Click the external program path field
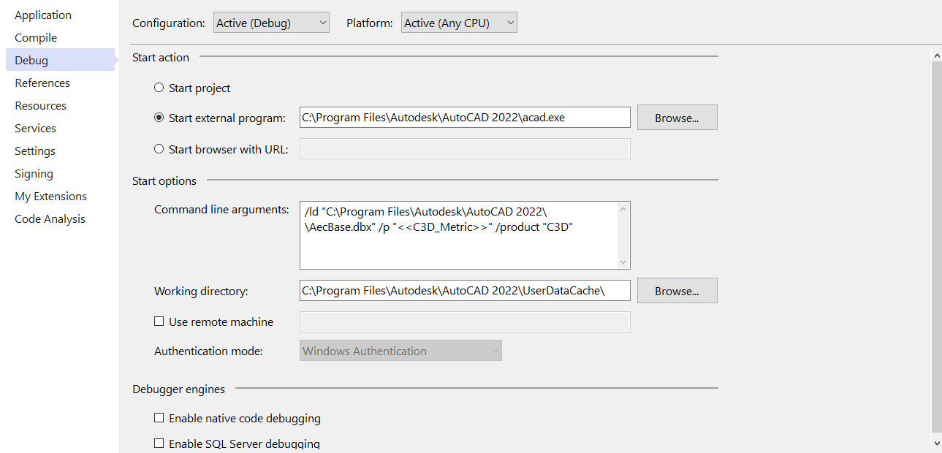This screenshot has height=453, width=942. coord(464,118)
